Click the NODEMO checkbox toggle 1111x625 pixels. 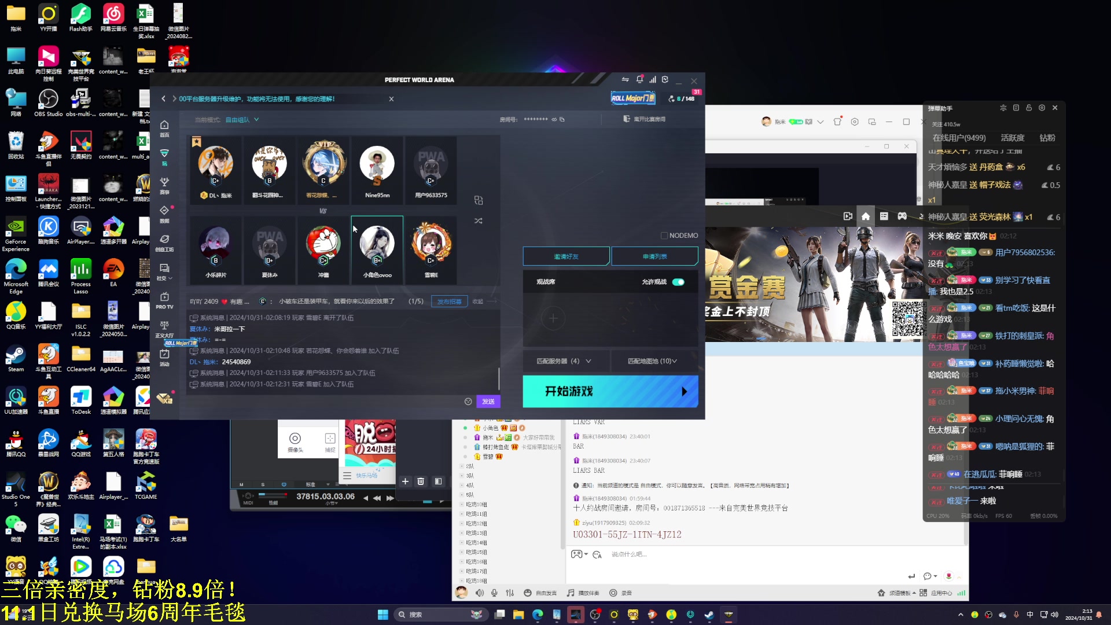click(664, 235)
